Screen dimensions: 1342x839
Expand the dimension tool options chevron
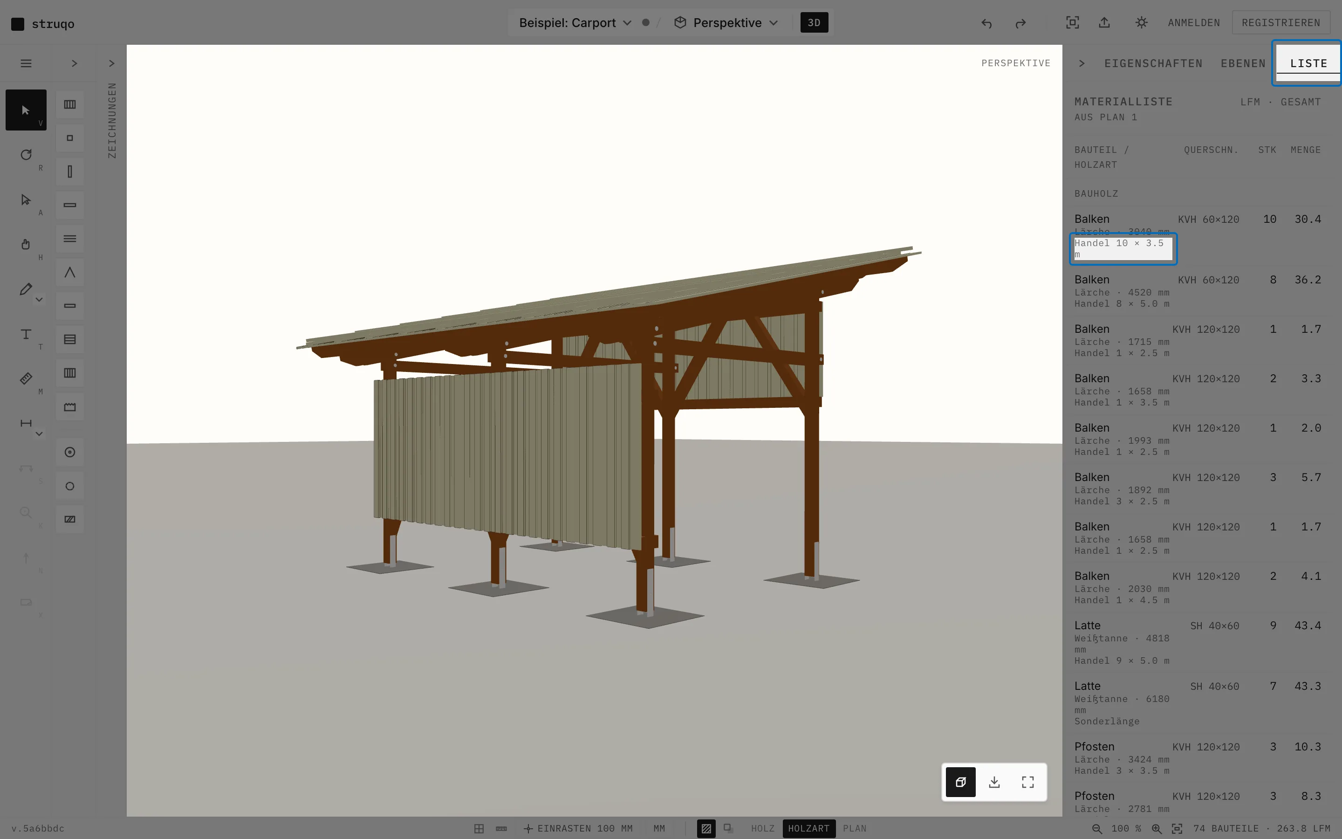[x=39, y=434]
